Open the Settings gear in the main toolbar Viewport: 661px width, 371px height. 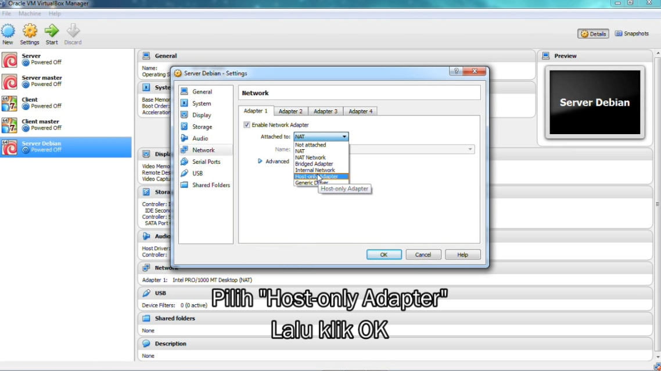(30, 34)
